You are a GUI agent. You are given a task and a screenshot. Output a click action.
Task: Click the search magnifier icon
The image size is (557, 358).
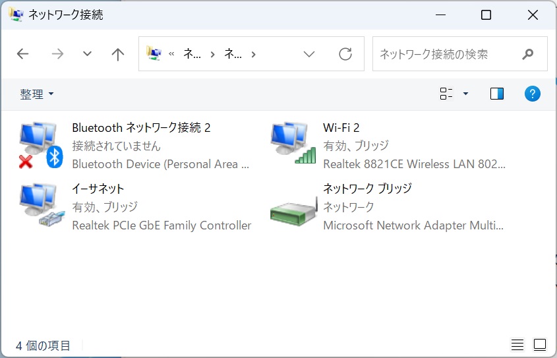[527, 54]
